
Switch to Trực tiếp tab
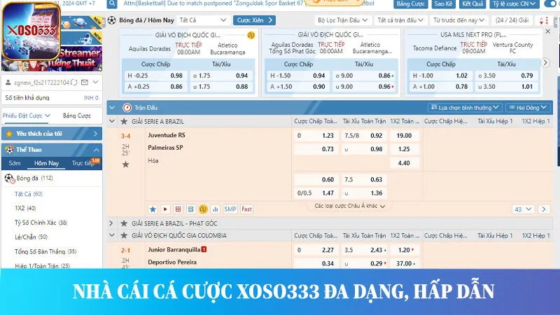[x=83, y=163]
